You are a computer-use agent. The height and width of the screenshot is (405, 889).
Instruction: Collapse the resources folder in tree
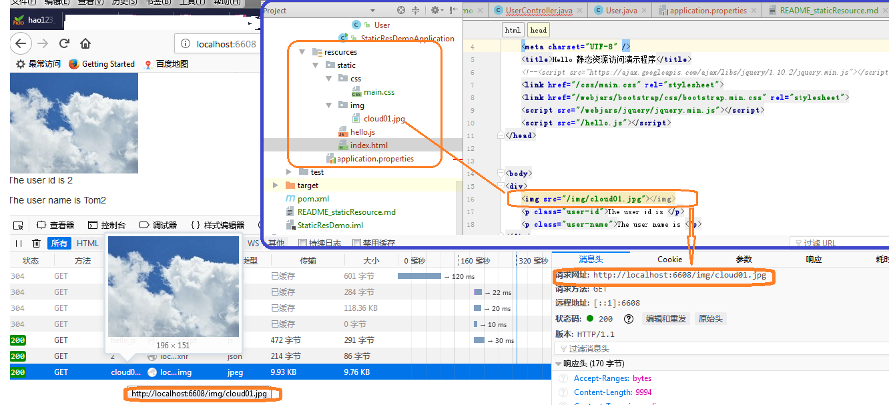coord(302,52)
